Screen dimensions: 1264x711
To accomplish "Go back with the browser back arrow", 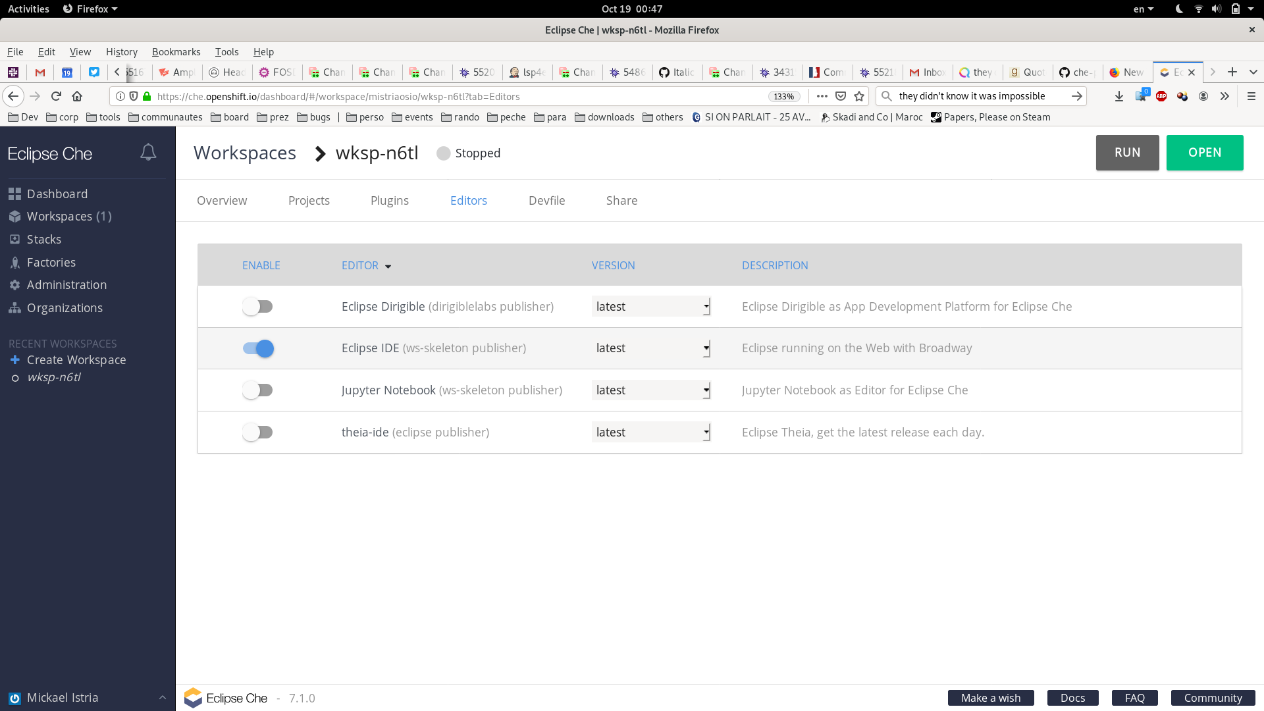I will pyautogui.click(x=13, y=96).
